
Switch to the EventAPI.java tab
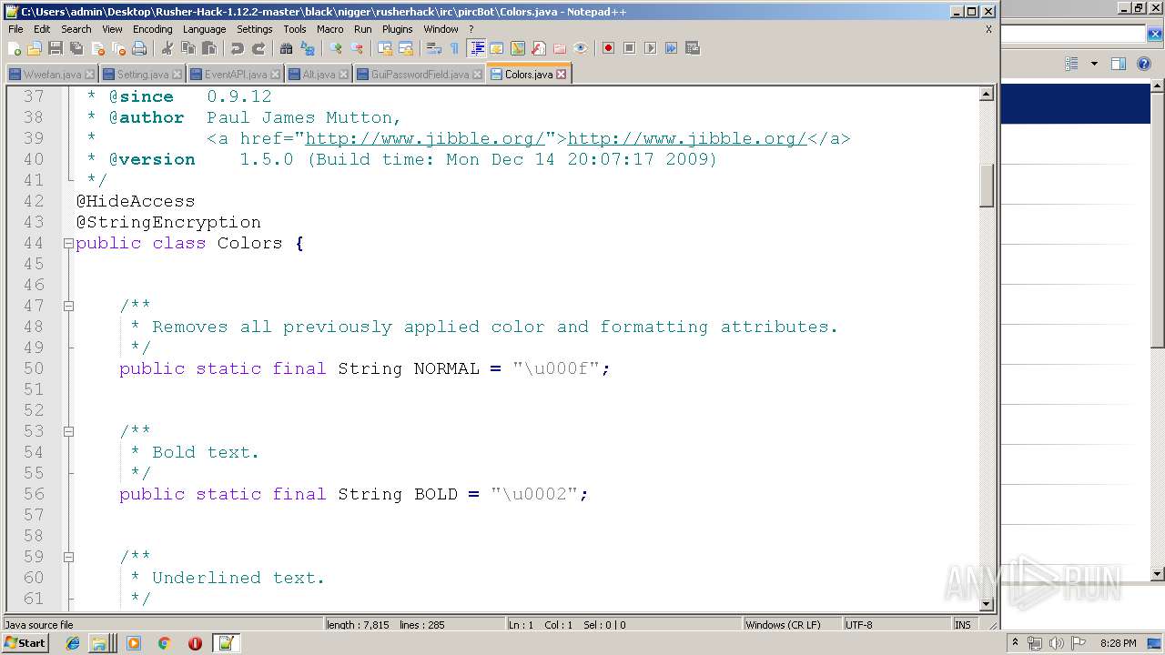tap(235, 75)
